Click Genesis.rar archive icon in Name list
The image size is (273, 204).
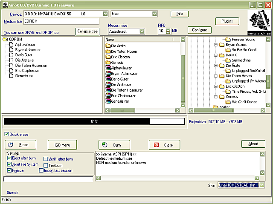click(108, 101)
